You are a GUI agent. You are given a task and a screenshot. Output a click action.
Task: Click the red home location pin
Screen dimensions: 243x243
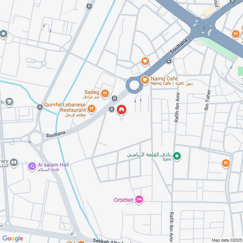point(122,110)
